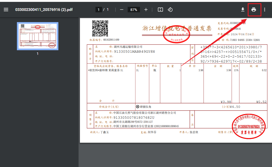Click the zoom in plus button
This screenshot has width=272, height=167.
[146, 10]
